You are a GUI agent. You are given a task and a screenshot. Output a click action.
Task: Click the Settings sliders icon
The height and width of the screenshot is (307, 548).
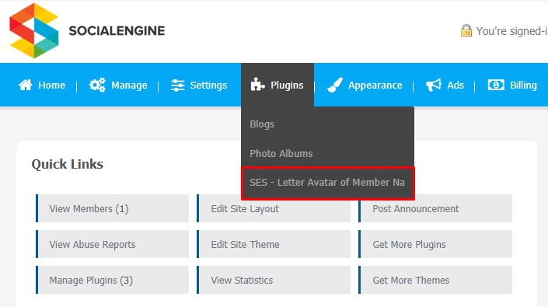tap(177, 85)
